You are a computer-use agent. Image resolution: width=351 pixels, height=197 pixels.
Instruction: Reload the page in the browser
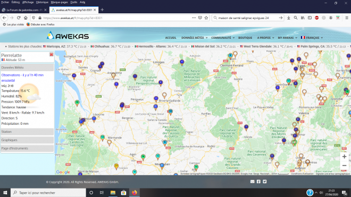point(19,18)
